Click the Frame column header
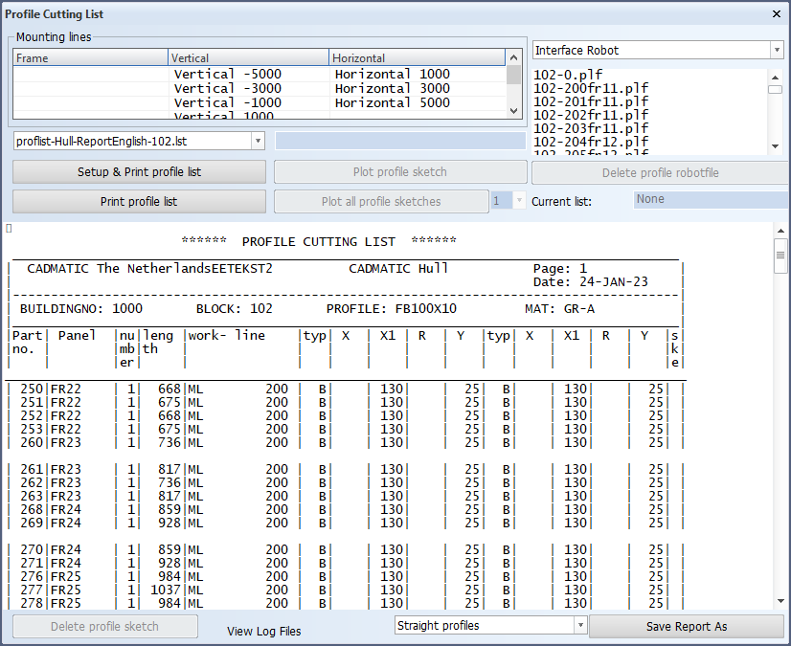 91,58
